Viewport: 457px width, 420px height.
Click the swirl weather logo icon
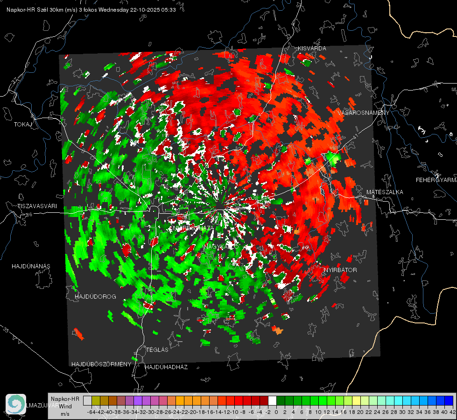(16, 404)
